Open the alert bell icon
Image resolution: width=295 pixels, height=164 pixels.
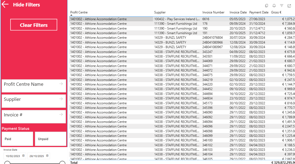[x=274, y=6]
